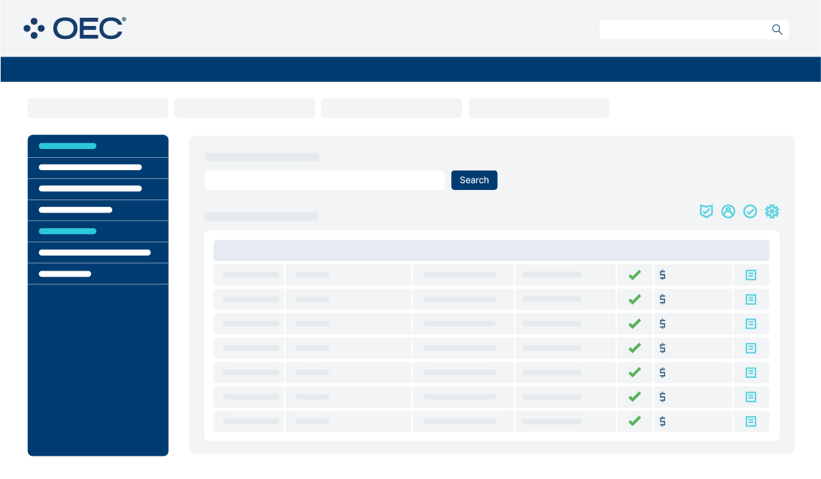Open the note icon in sixth table row
The height and width of the screenshot is (479, 821).
[751, 397]
